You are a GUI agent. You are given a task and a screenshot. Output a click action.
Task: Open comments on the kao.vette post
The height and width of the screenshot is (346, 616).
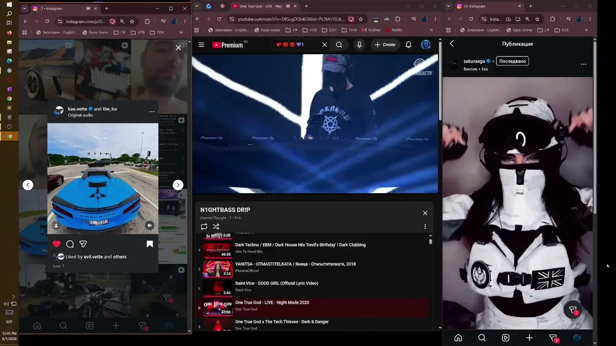pyautogui.click(x=70, y=244)
